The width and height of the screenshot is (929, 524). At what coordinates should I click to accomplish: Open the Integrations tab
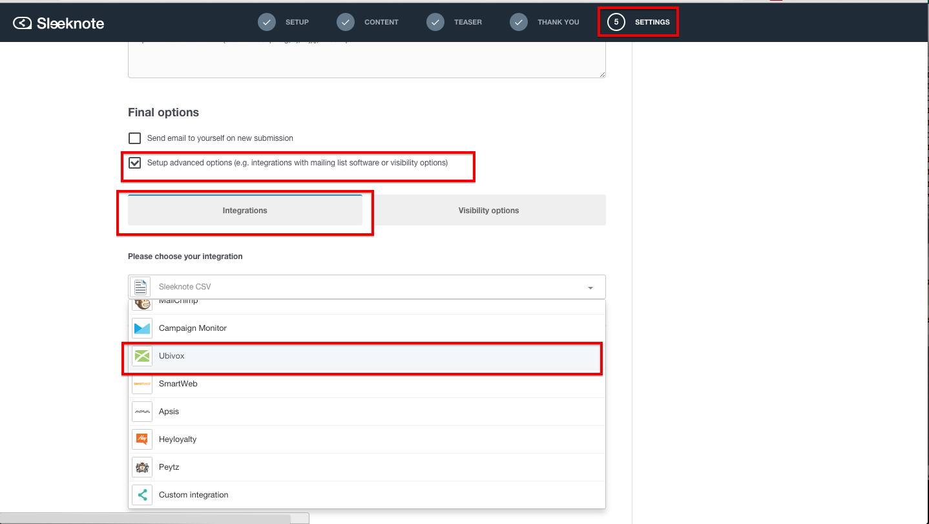point(245,210)
